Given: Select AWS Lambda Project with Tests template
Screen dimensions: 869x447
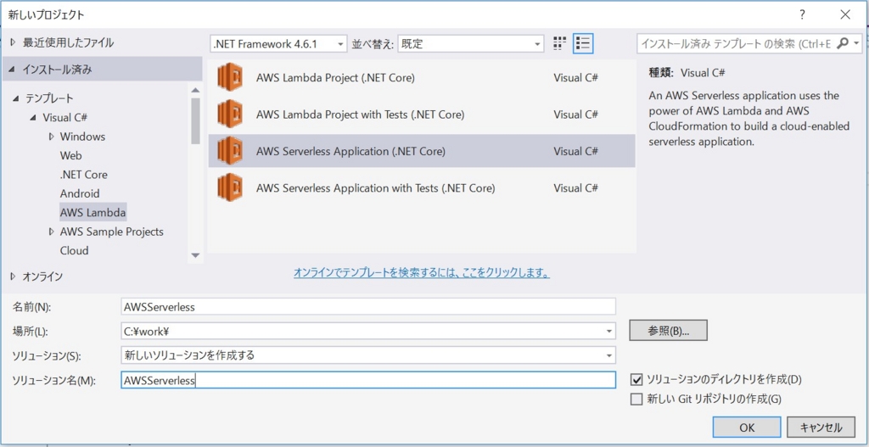Looking at the screenshot, I should click(422, 115).
